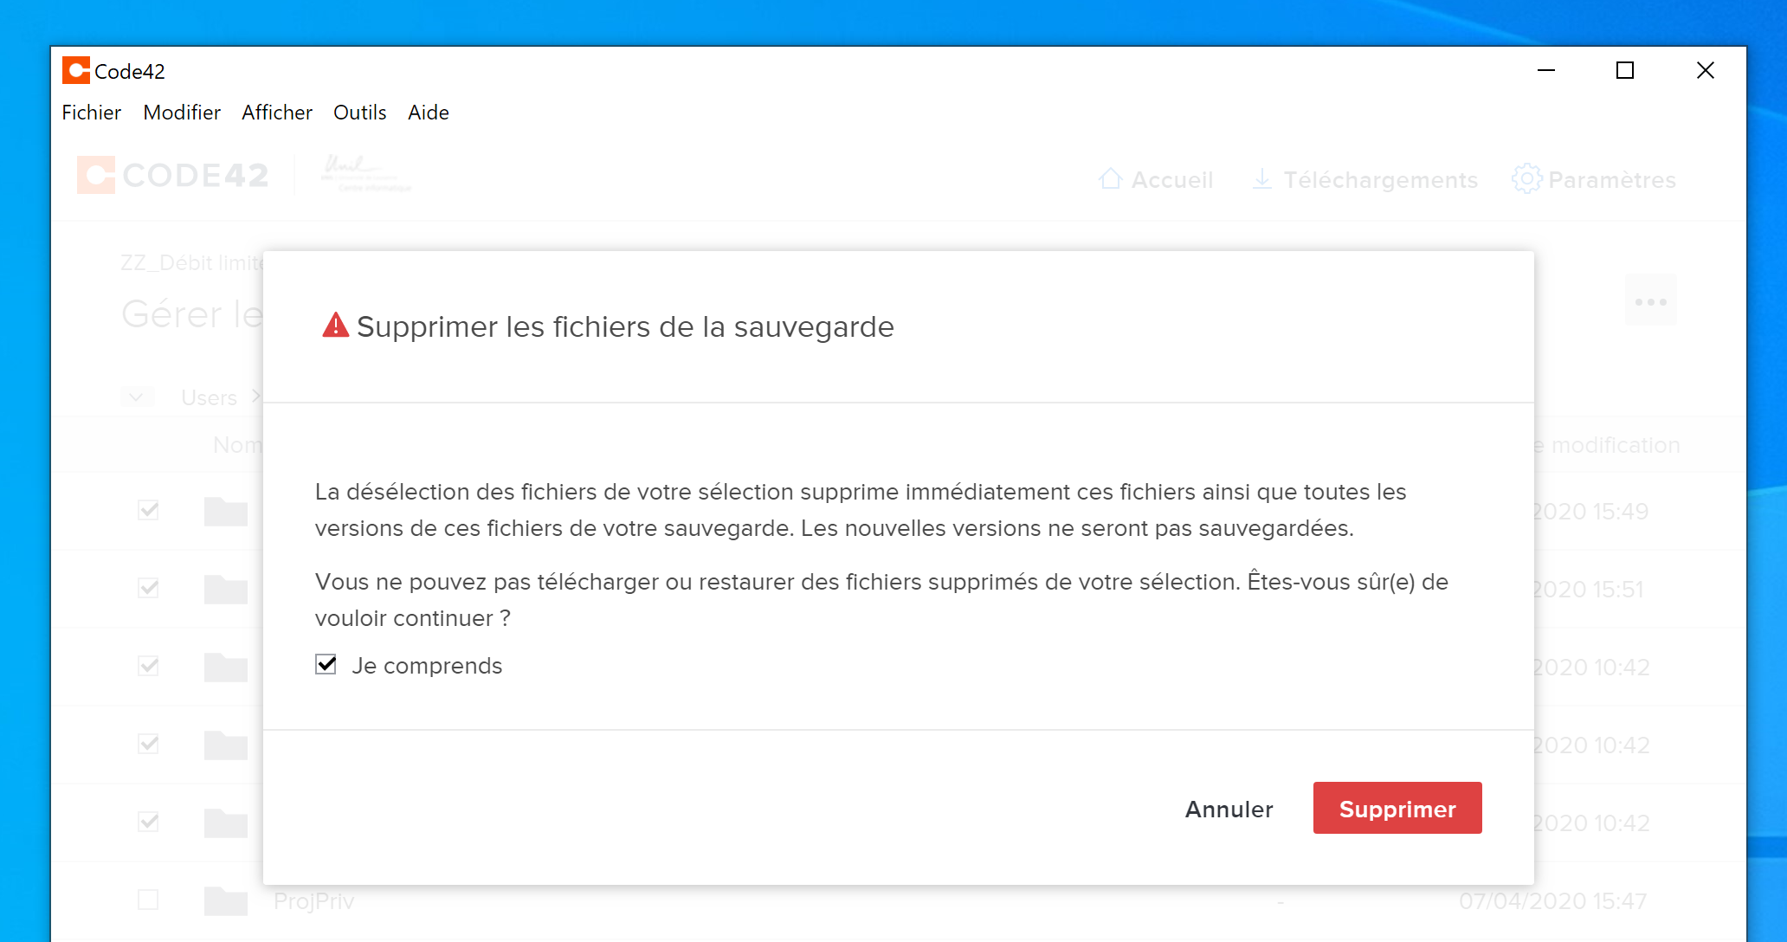
Task: Click the Code42 orange logo in title bar
Action: [76, 71]
